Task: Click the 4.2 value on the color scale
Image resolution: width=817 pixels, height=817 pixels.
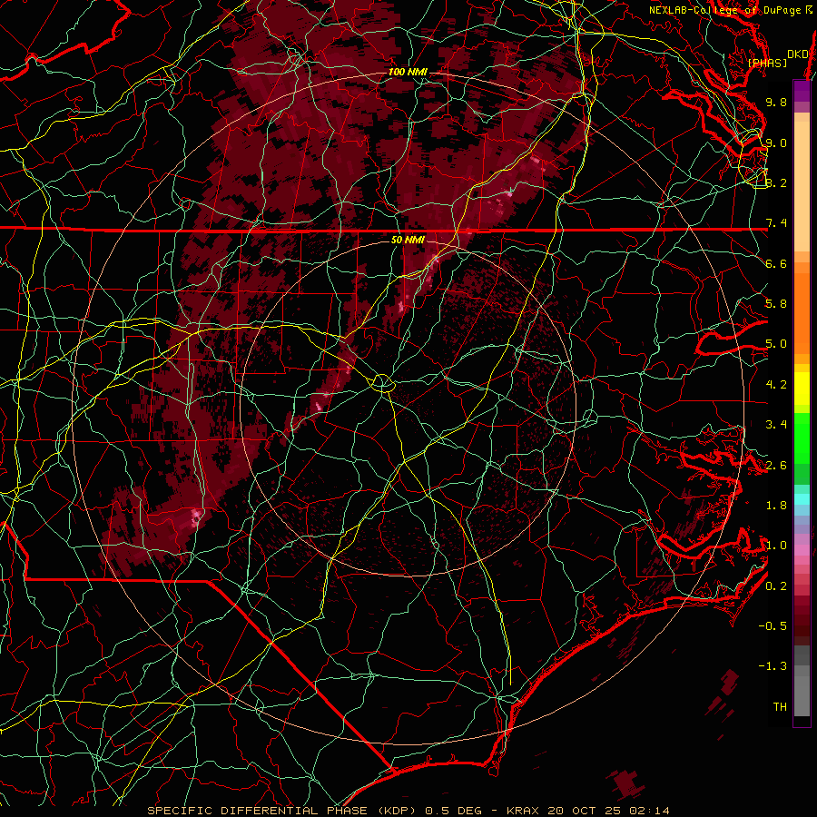Action: click(776, 385)
